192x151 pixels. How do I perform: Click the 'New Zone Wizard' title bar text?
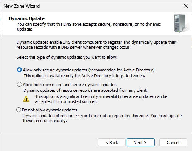[22, 6]
